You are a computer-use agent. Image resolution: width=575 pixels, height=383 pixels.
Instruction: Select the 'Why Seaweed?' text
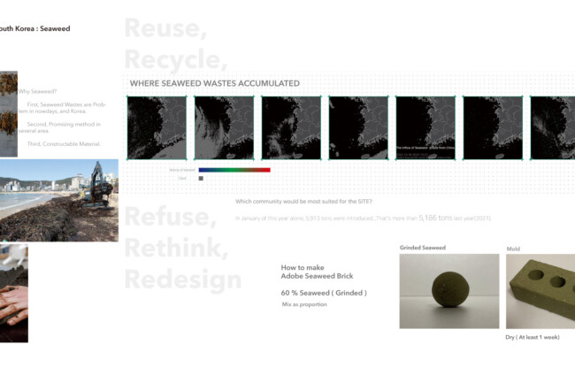39,92
